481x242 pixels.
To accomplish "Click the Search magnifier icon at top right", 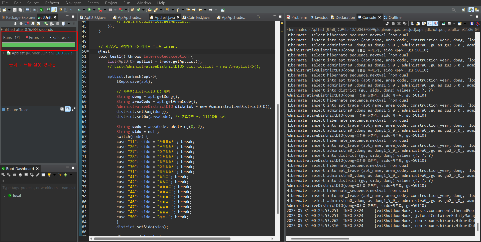I will pos(454,10).
